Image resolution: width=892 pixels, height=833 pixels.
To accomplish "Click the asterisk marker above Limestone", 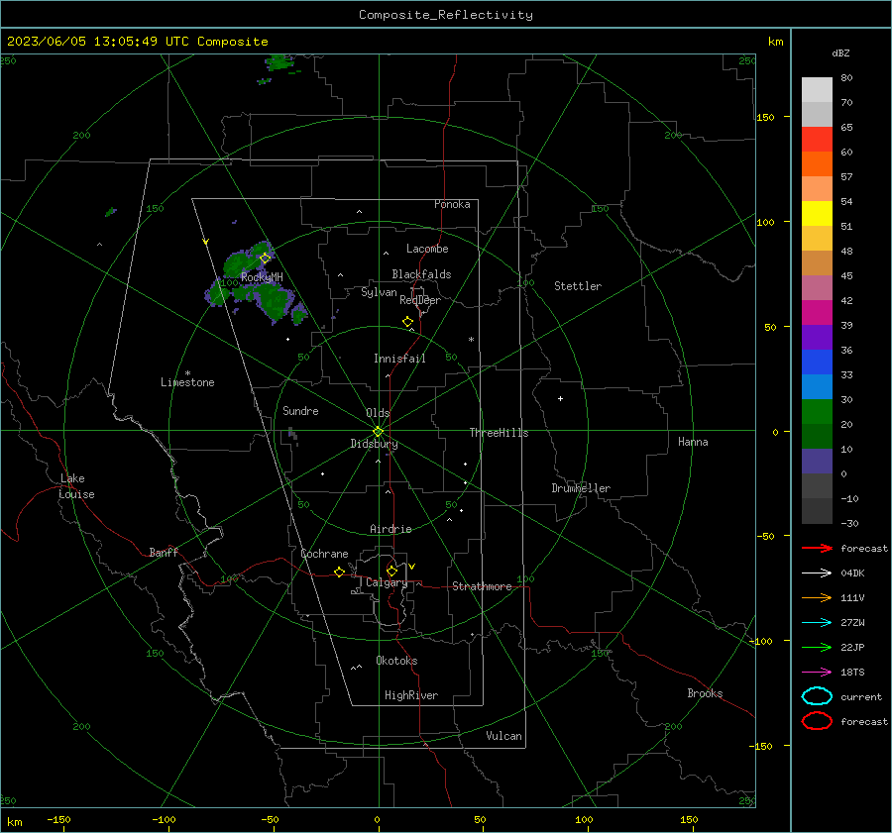I will click(187, 373).
